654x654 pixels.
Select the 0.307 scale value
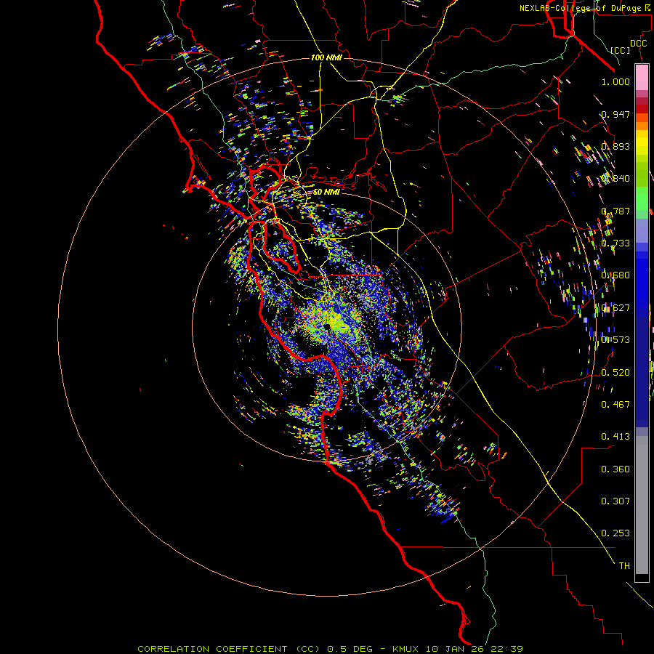coord(615,501)
